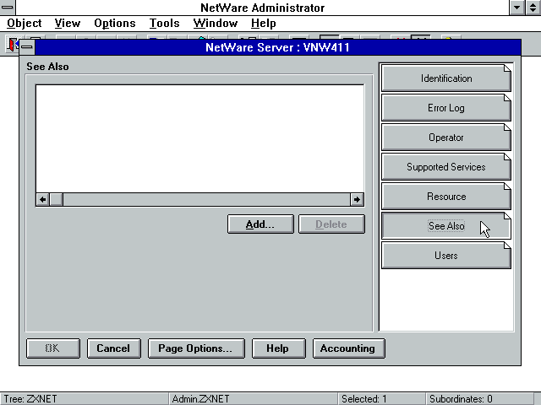Switch to the Identification page
This screenshot has width=541, height=405.
coord(445,78)
